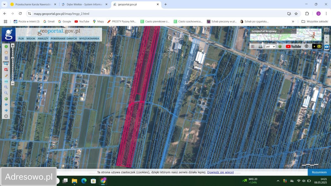Open Microsoft Store from the taskbar
331x186 pixels.
pyautogui.click(x=94, y=181)
